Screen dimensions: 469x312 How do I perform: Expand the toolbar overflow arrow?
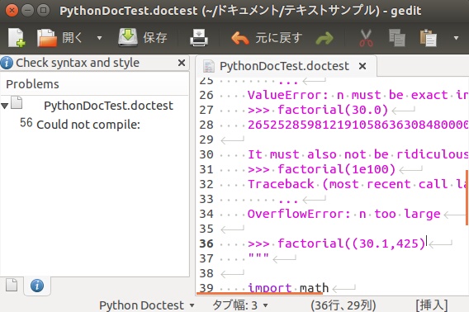pos(456,38)
